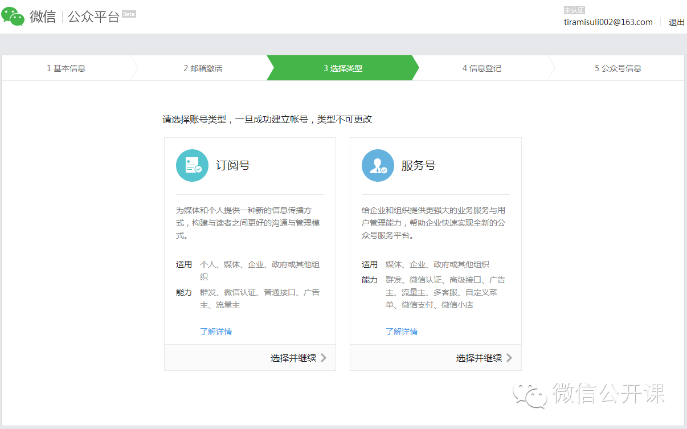Click 能力 label in 服务号 card
687x429 pixels.
point(370,280)
